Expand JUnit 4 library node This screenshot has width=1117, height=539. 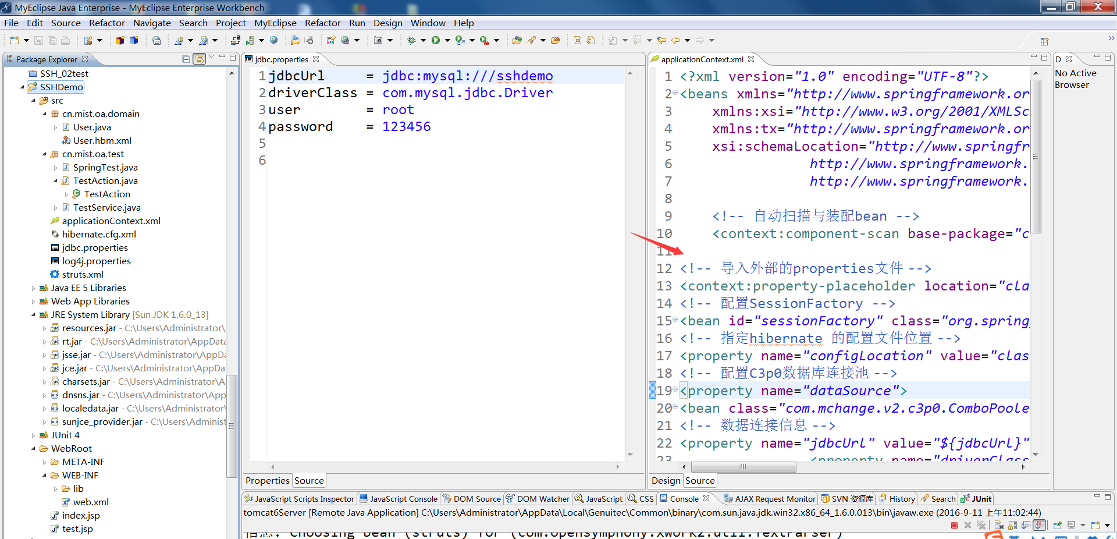point(33,435)
